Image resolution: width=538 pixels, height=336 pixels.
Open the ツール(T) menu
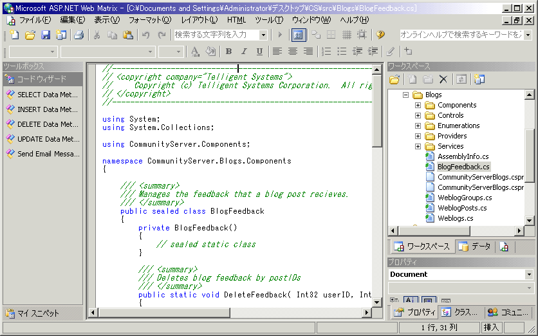pos(269,20)
